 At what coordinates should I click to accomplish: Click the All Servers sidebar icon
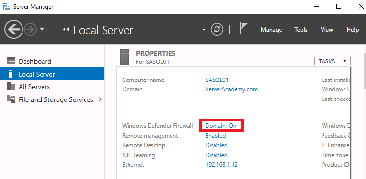11,86
